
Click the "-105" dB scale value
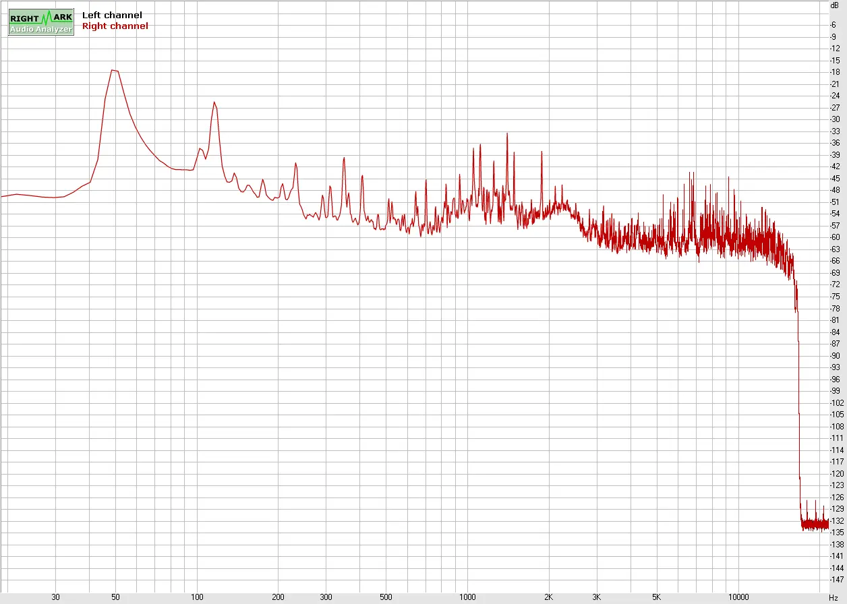[837, 414]
